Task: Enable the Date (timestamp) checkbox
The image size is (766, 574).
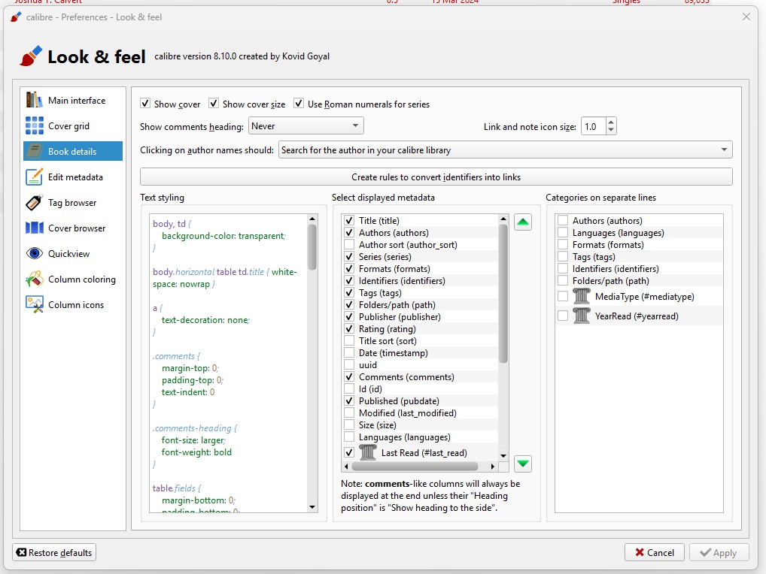Action: coord(349,352)
